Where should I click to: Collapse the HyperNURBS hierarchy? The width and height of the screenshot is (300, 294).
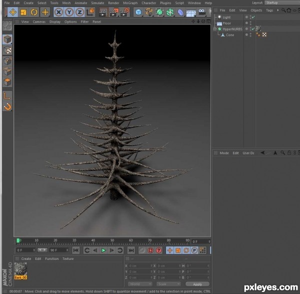point(215,29)
